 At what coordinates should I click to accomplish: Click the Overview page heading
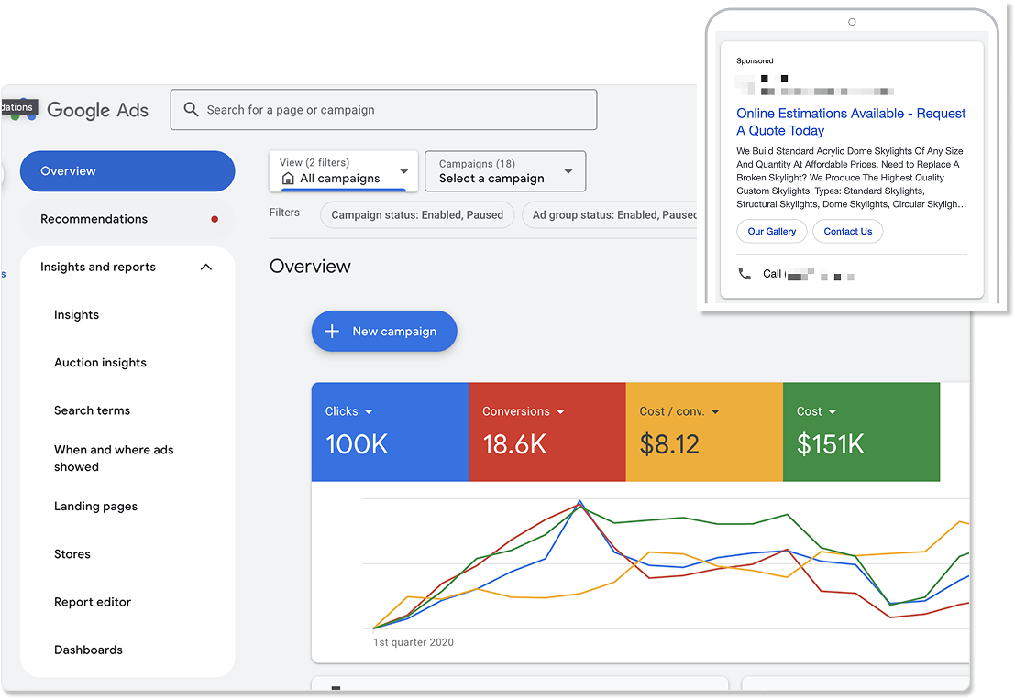click(310, 267)
